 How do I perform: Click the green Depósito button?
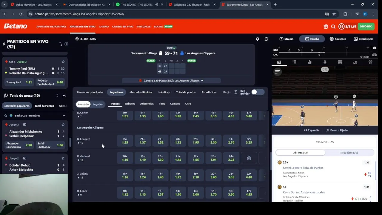[366, 27]
